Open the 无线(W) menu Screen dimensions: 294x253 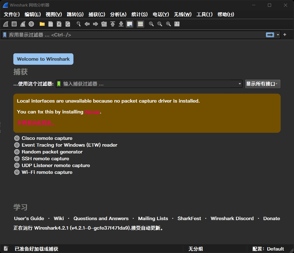pyautogui.click(x=183, y=14)
